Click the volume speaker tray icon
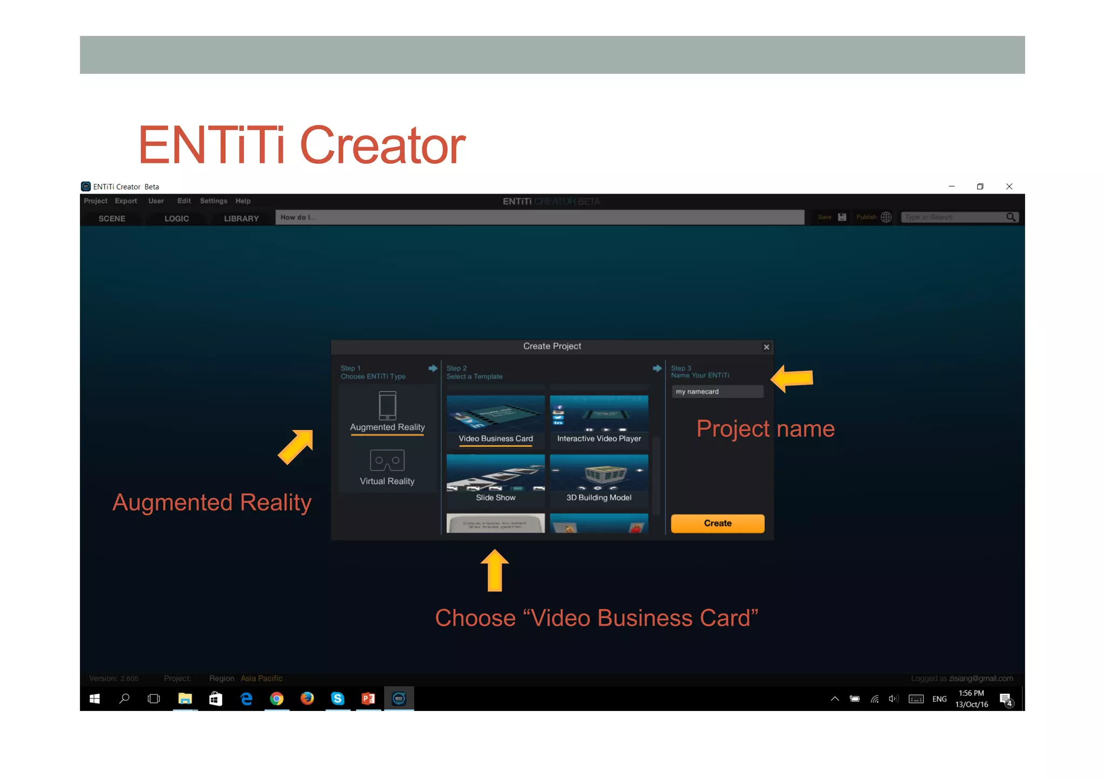 pyautogui.click(x=893, y=699)
